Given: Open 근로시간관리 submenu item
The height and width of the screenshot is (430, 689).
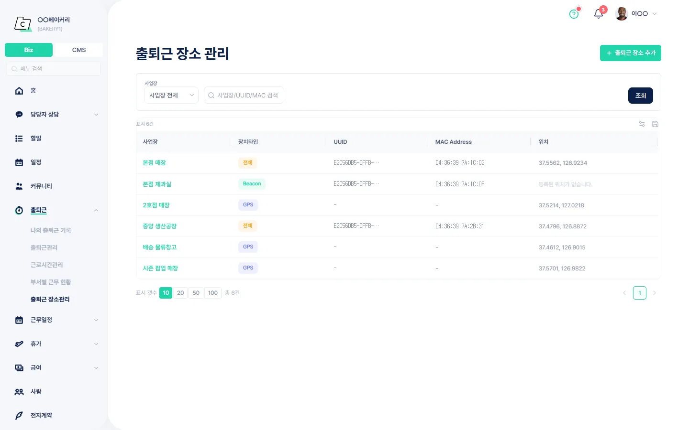Looking at the screenshot, I should click(x=47, y=265).
